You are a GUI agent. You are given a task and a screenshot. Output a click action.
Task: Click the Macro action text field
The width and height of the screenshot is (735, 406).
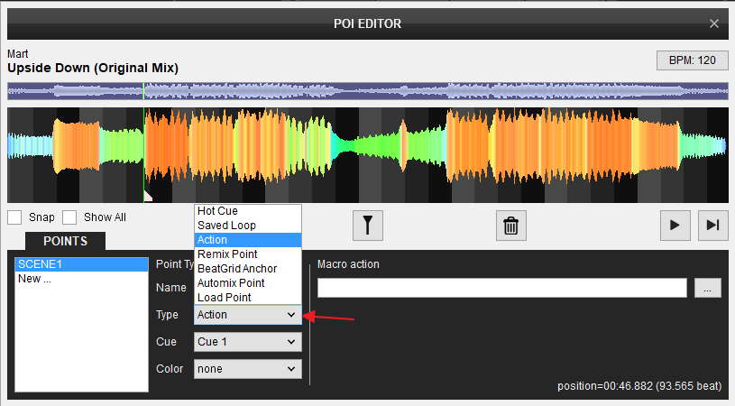501,288
